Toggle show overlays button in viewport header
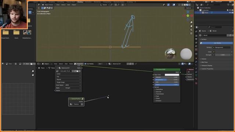The height and width of the screenshot is (132, 235). click(x=174, y=5)
